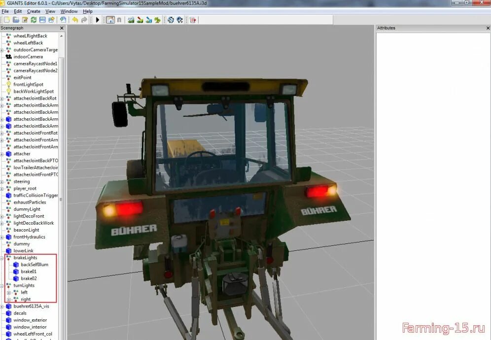Select the brake01 node
Viewport: 491px width, 340px height.
pos(29,272)
